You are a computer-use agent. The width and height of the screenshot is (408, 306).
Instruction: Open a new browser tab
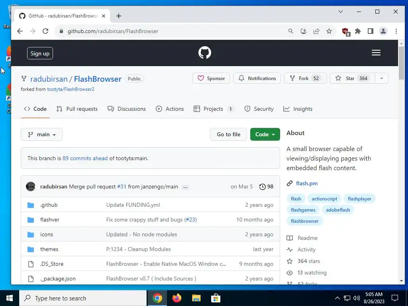pyautogui.click(x=119, y=16)
